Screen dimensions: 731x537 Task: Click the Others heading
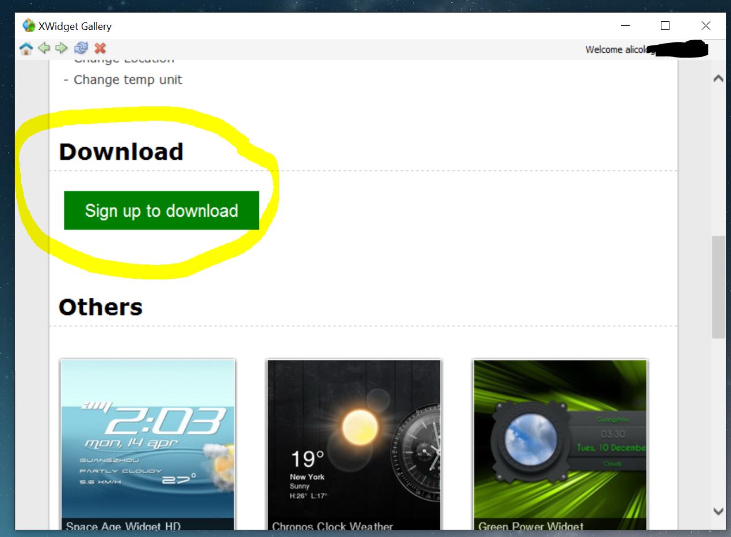point(101,307)
